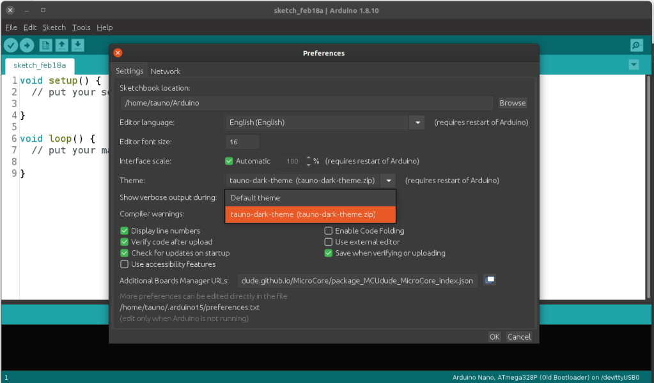The height and width of the screenshot is (383, 654).
Task: Click the interface scale percentage value field
Action: click(292, 161)
